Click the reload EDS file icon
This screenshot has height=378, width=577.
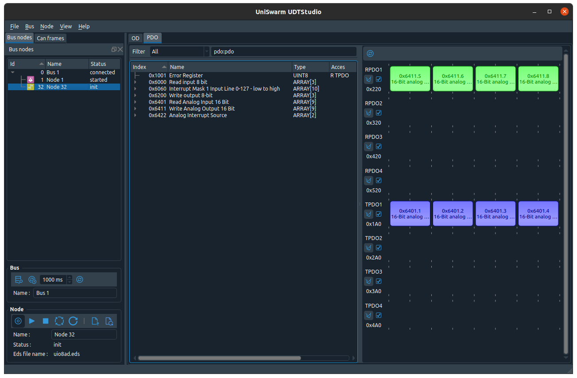pos(109,321)
